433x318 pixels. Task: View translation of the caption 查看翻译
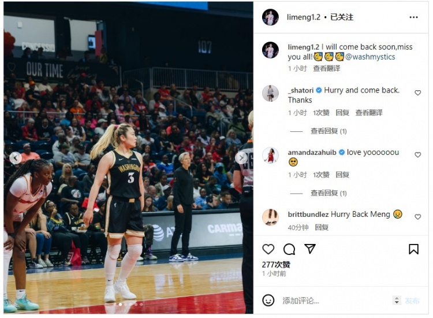tap(326, 68)
